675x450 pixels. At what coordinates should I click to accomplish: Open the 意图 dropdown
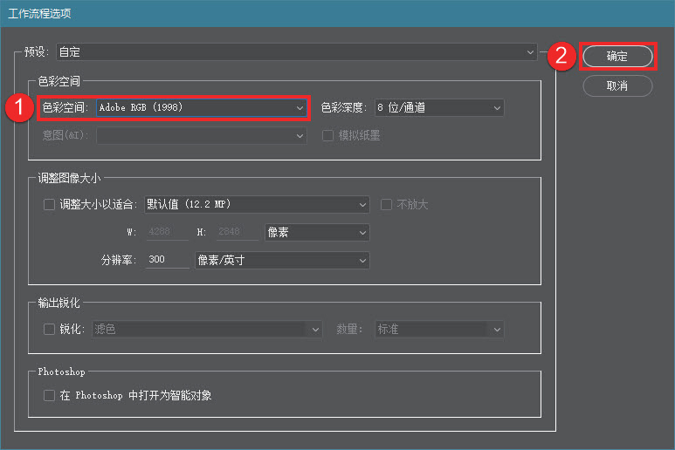click(202, 136)
